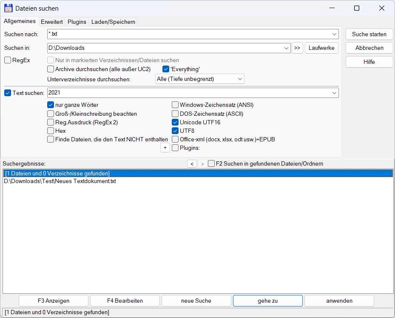Maximize the Dateien suchen window
395x318 pixels.
coord(357,8)
